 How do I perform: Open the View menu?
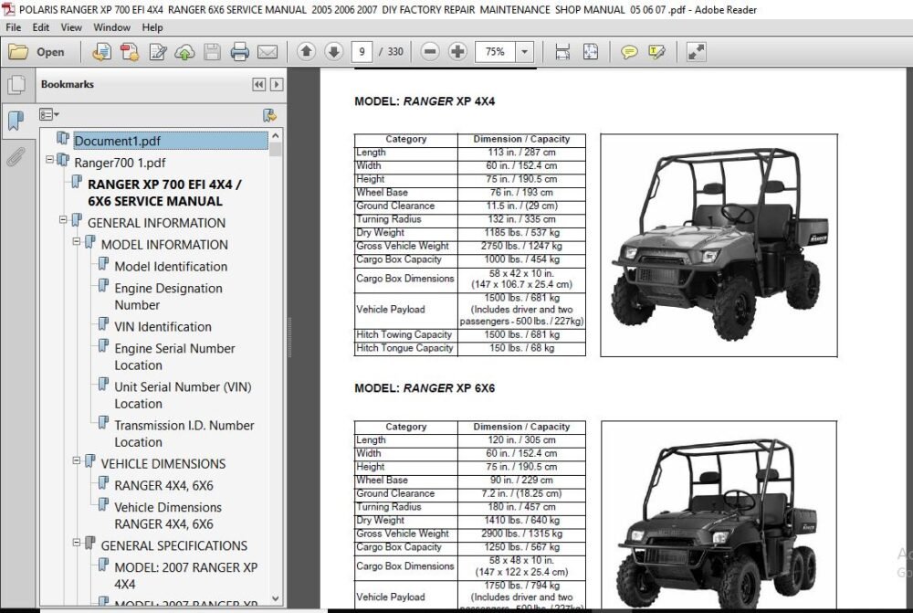(71, 27)
